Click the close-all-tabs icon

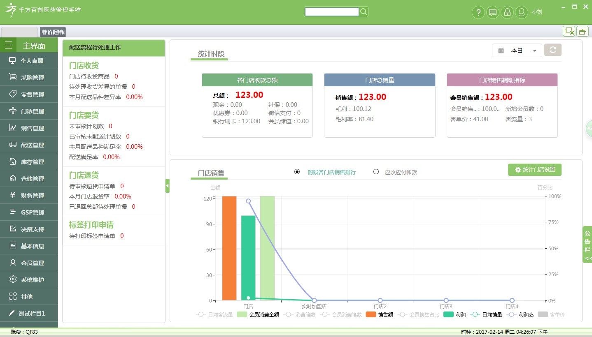[569, 31]
